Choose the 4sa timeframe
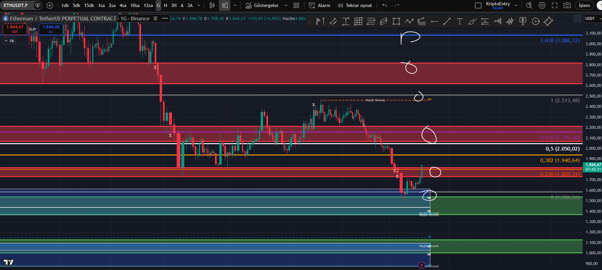 (123, 5)
